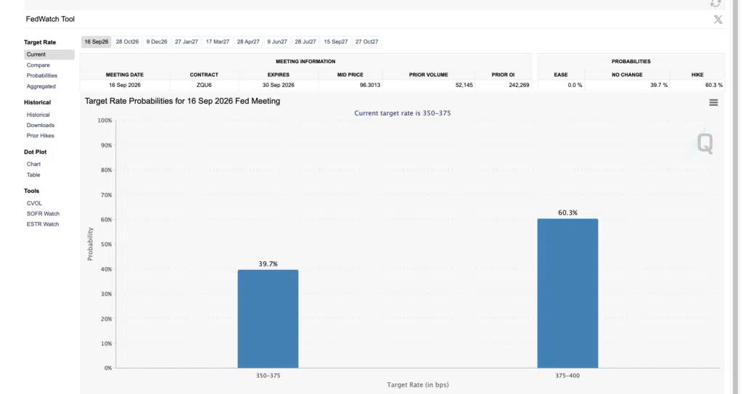The image size is (743, 394).
Task: Open the SOFR Watch tool link
Action: pos(43,214)
